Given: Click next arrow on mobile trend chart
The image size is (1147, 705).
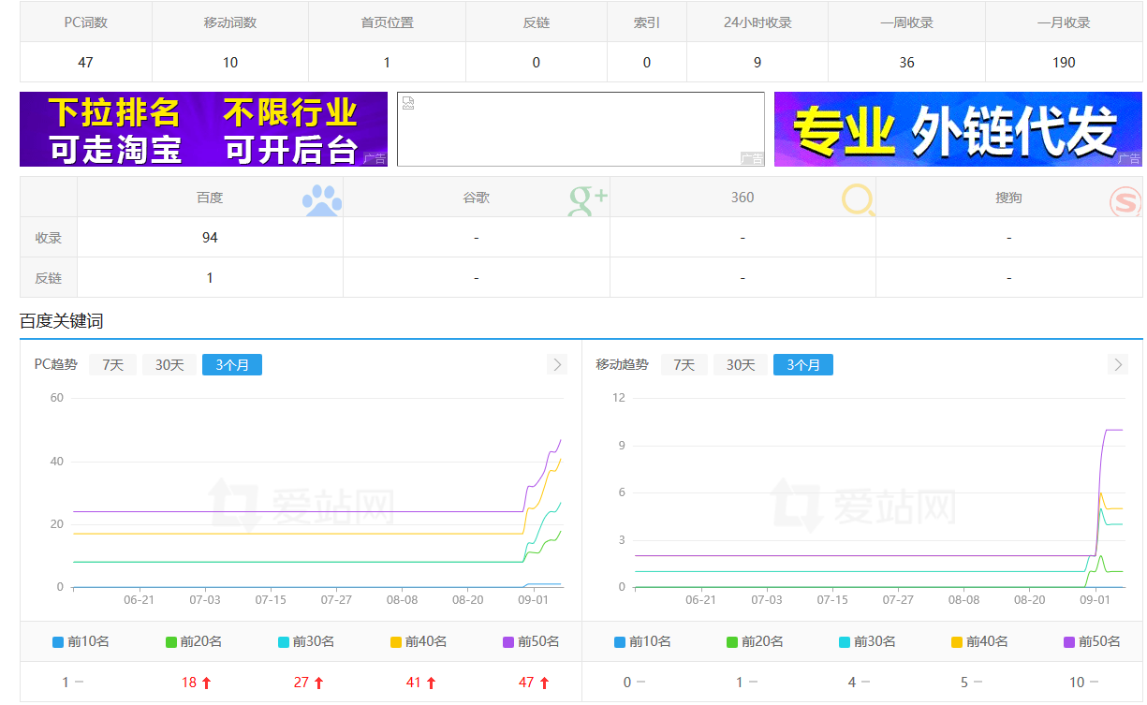Looking at the screenshot, I should point(1117,364).
